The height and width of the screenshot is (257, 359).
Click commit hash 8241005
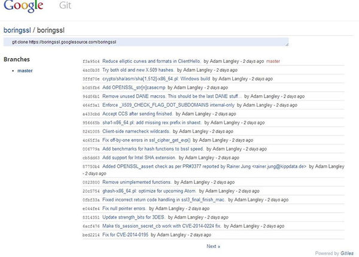coord(91,131)
